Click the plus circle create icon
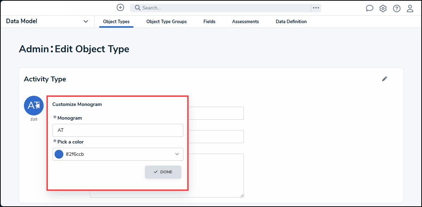422x207 pixels. 120,7
